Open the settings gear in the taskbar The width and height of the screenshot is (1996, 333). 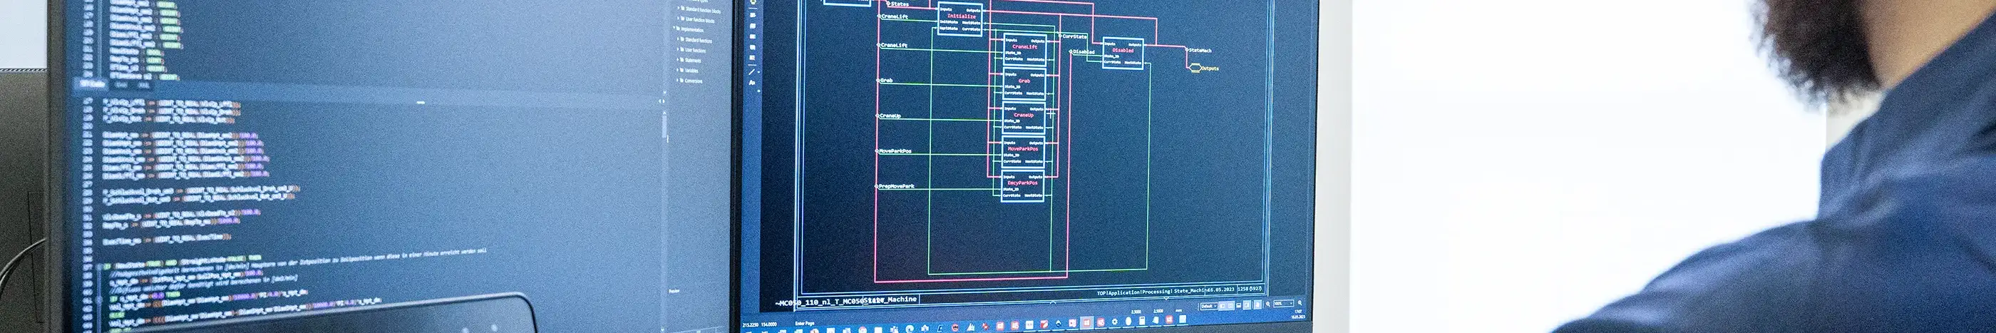1114,322
